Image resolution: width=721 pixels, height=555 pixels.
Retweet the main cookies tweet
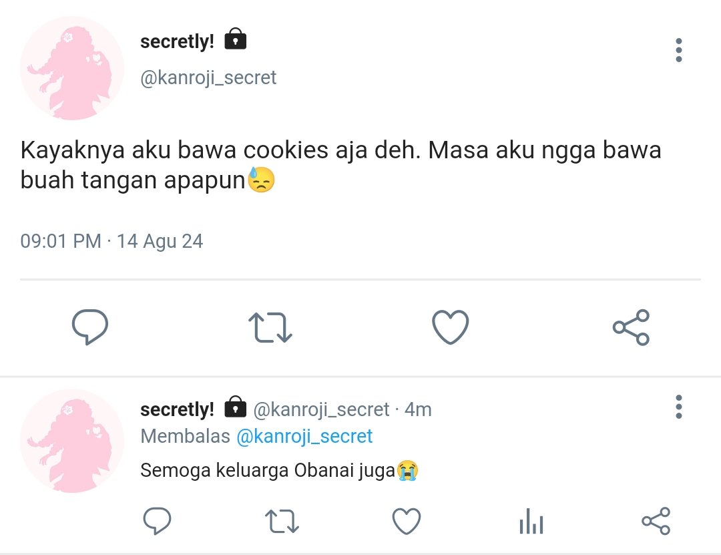pyautogui.click(x=270, y=327)
